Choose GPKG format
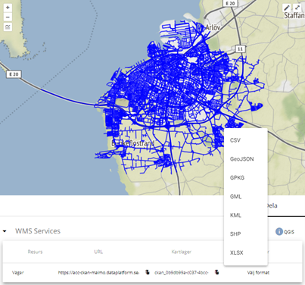This screenshot has height=285, width=305. [x=245, y=177]
